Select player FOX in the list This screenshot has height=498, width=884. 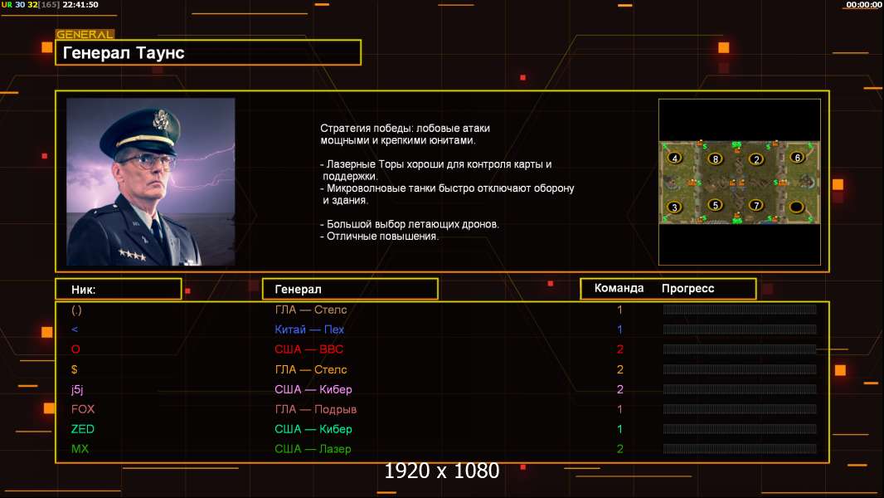tap(83, 409)
